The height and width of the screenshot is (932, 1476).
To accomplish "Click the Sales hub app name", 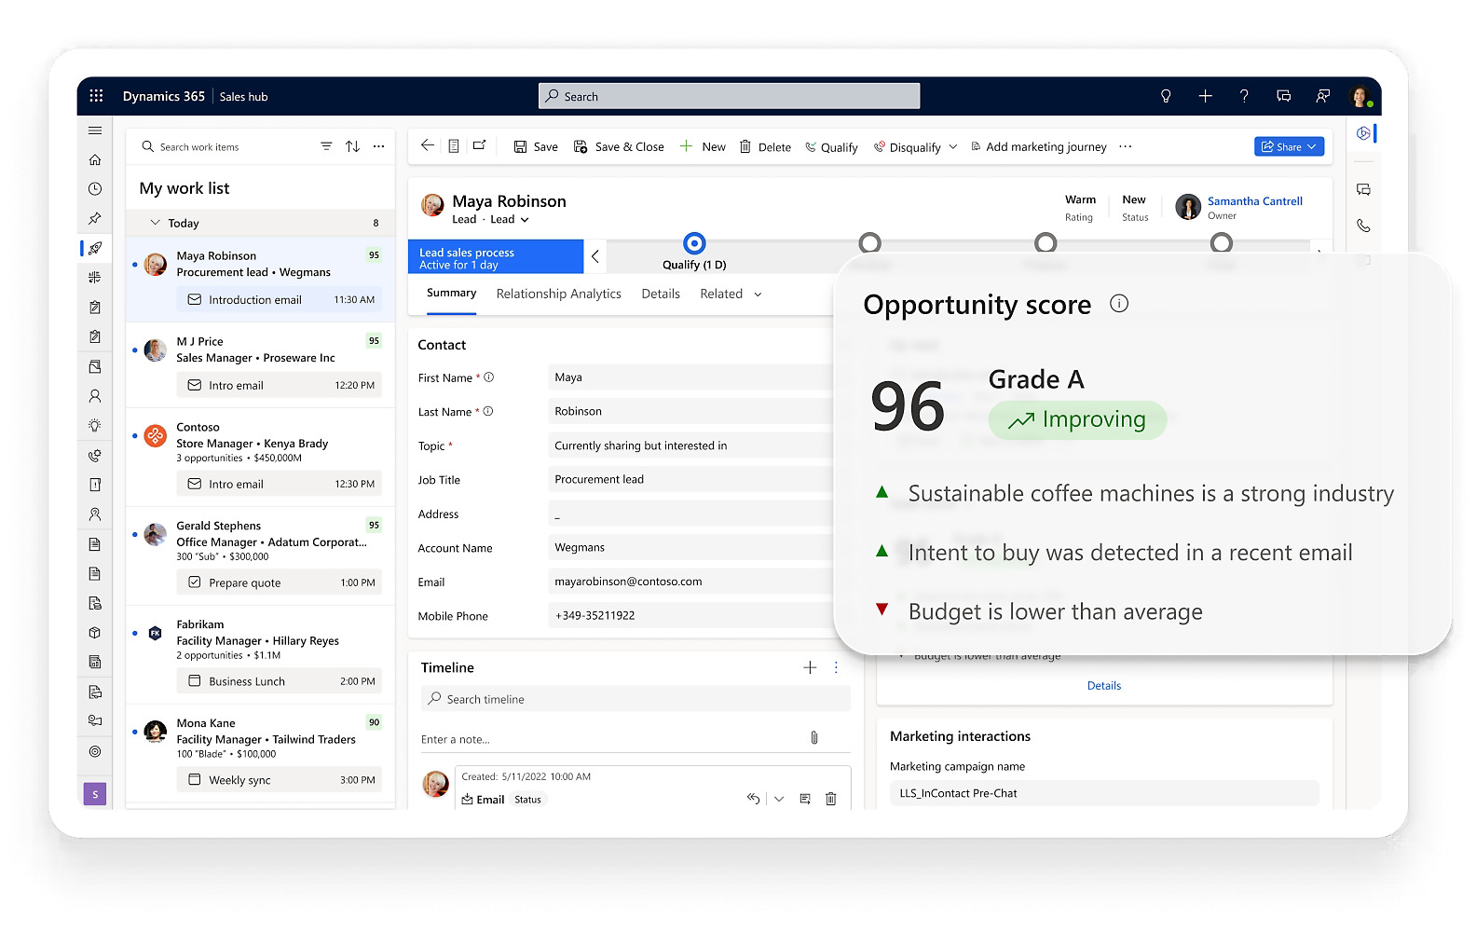I will point(244,97).
